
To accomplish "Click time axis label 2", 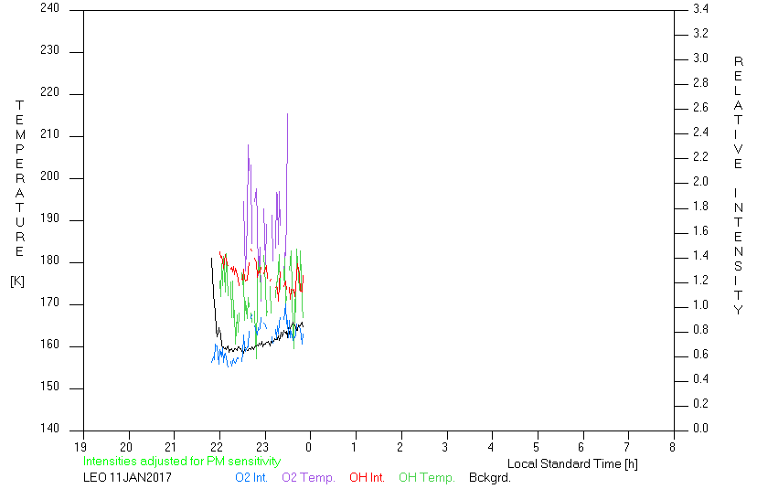I will (x=400, y=447).
